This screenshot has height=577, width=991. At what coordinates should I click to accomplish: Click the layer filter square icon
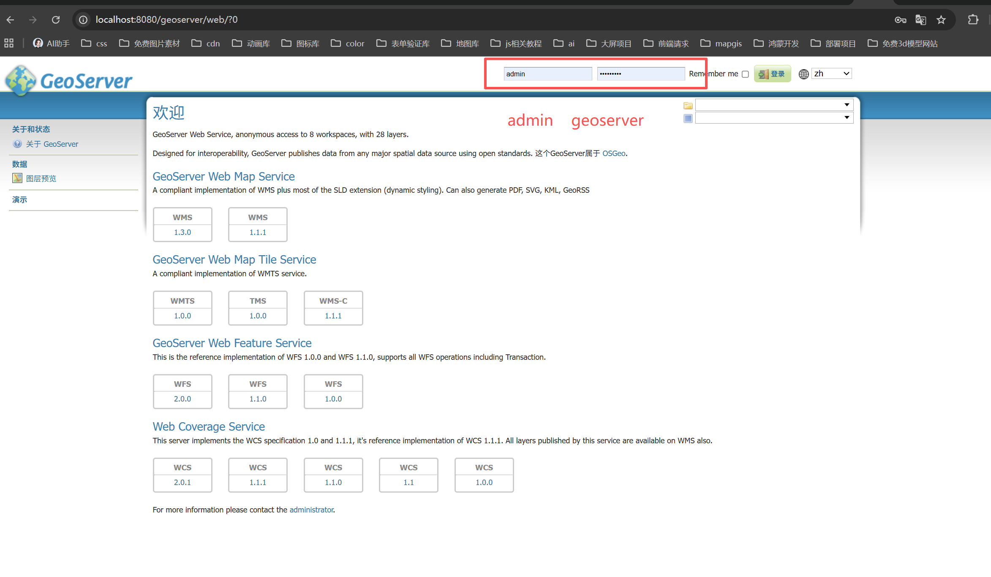point(688,119)
